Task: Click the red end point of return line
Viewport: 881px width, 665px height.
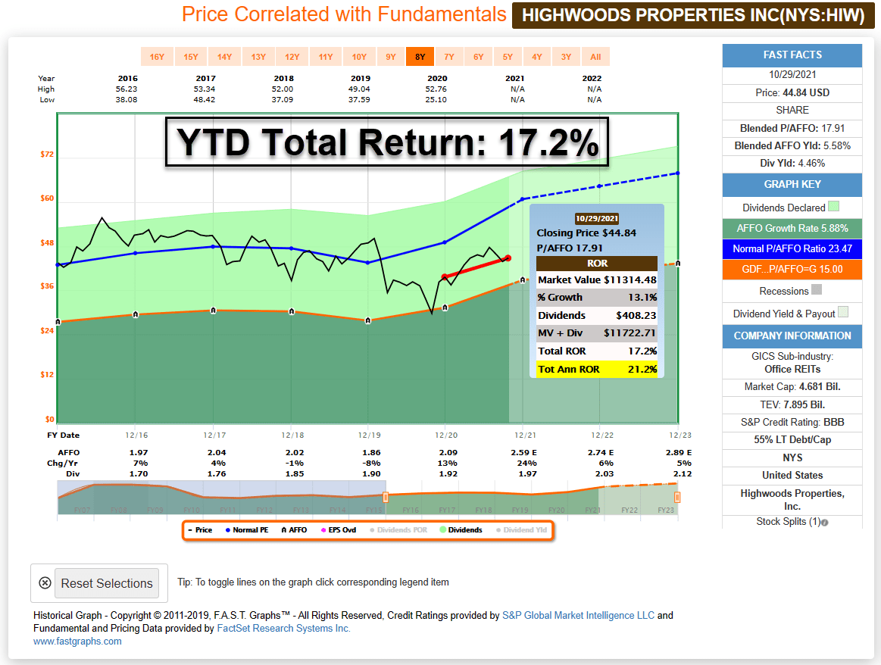Action: (x=508, y=258)
